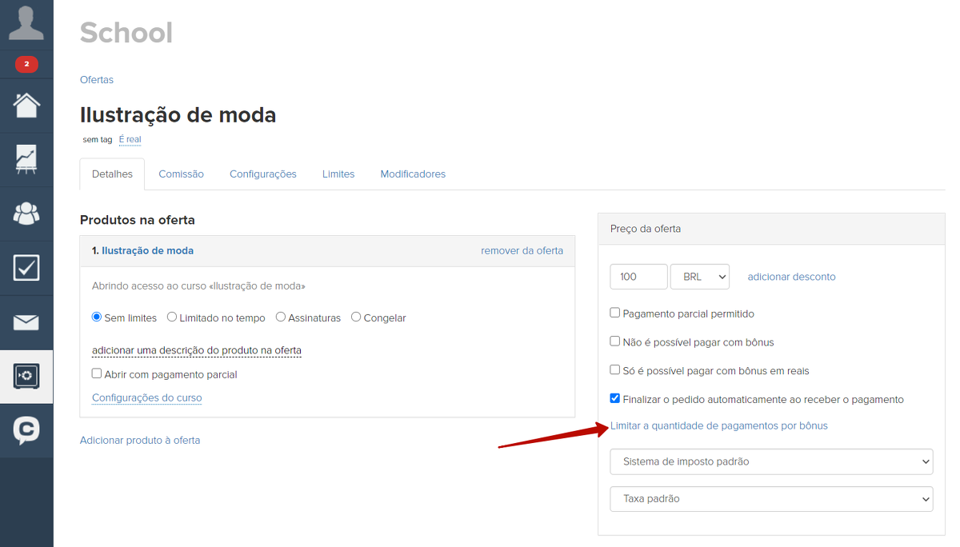The height and width of the screenshot is (547, 960).
Task: Expand the 'Taxa padrão' dropdown
Action: tap(771, 498)
